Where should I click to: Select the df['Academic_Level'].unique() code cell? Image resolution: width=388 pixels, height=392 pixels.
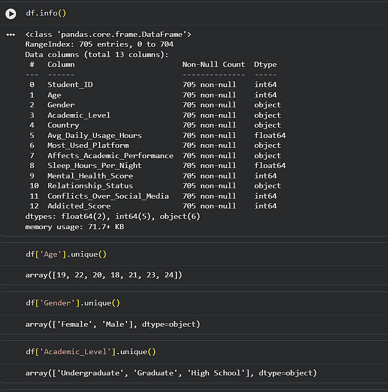[x=90, y=352]
